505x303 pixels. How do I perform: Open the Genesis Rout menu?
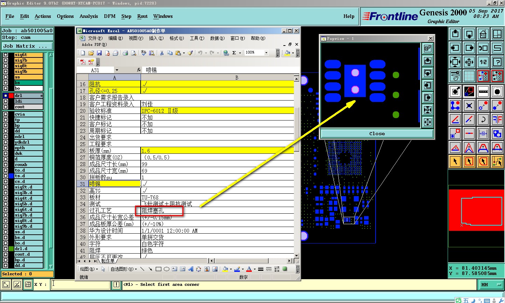tap(142, 16)
